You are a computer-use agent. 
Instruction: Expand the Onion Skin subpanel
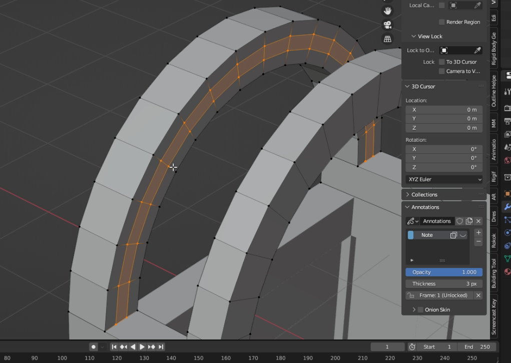tap(414, 309)
